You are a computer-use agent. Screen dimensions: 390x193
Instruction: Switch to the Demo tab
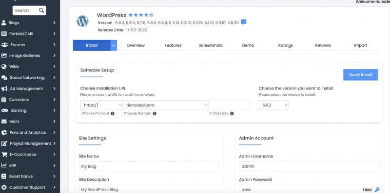pyautogui.click(x=248, y=45)
